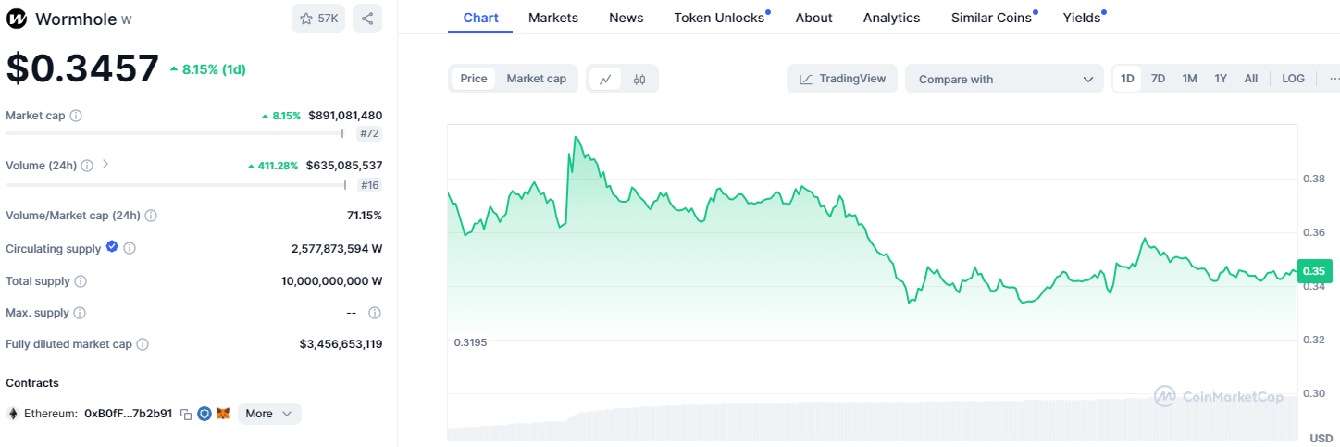Click the 0.3195 chart baseline label

(x=470, y=342)
